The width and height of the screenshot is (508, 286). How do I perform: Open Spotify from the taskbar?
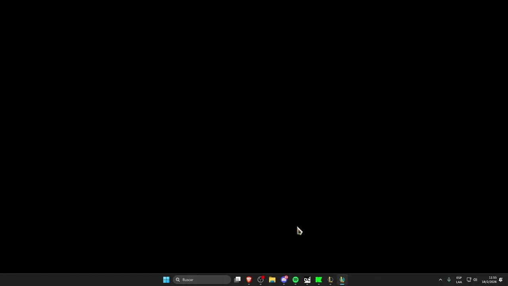(x=295, y=280)
